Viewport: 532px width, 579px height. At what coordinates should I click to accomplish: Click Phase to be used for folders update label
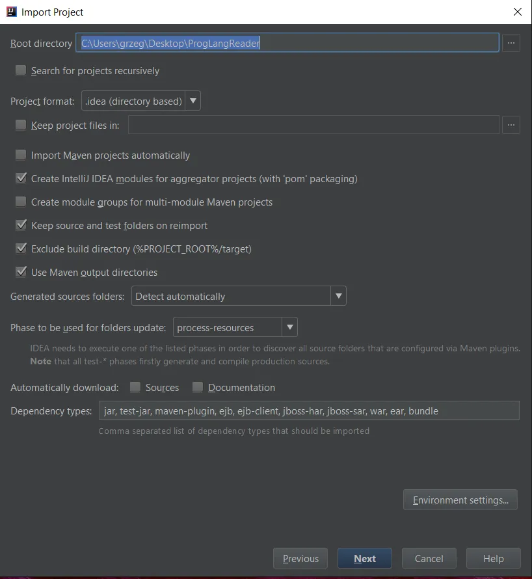pyautogui.click(x=88, y=327)
